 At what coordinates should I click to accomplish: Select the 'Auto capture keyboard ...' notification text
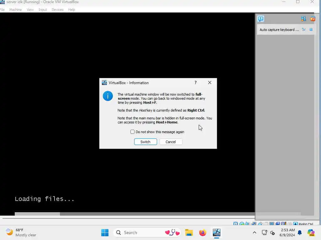(x=279, y=30)
